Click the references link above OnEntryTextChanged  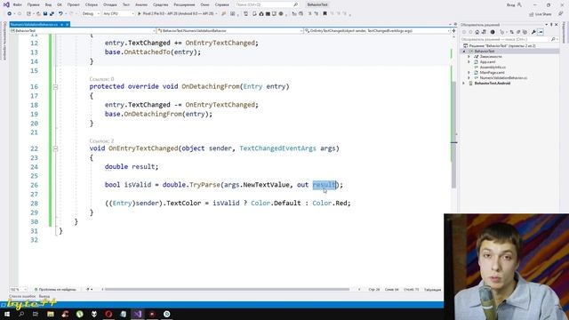coord(101,140)
